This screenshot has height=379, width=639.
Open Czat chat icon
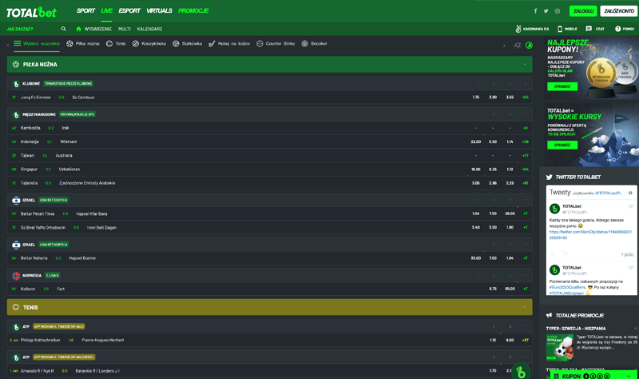point(589,29)
